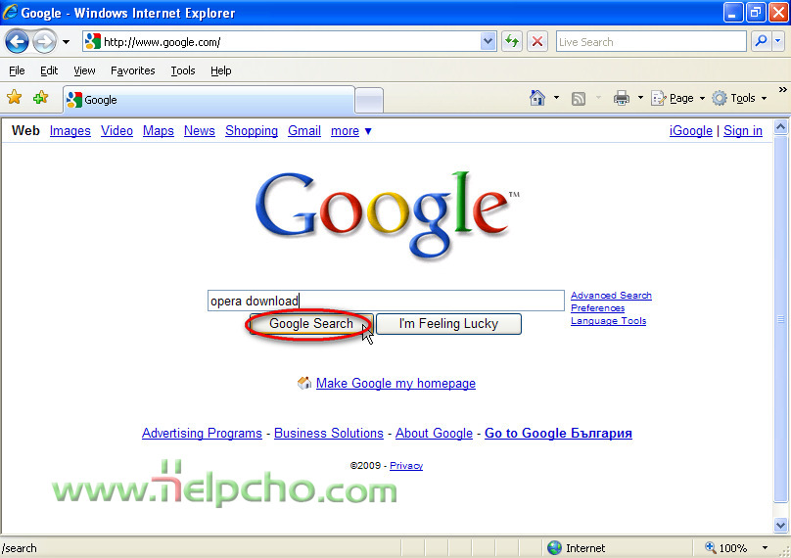791x558 pixels.
Task: Click the Google Search button
Action: [311, 324]
